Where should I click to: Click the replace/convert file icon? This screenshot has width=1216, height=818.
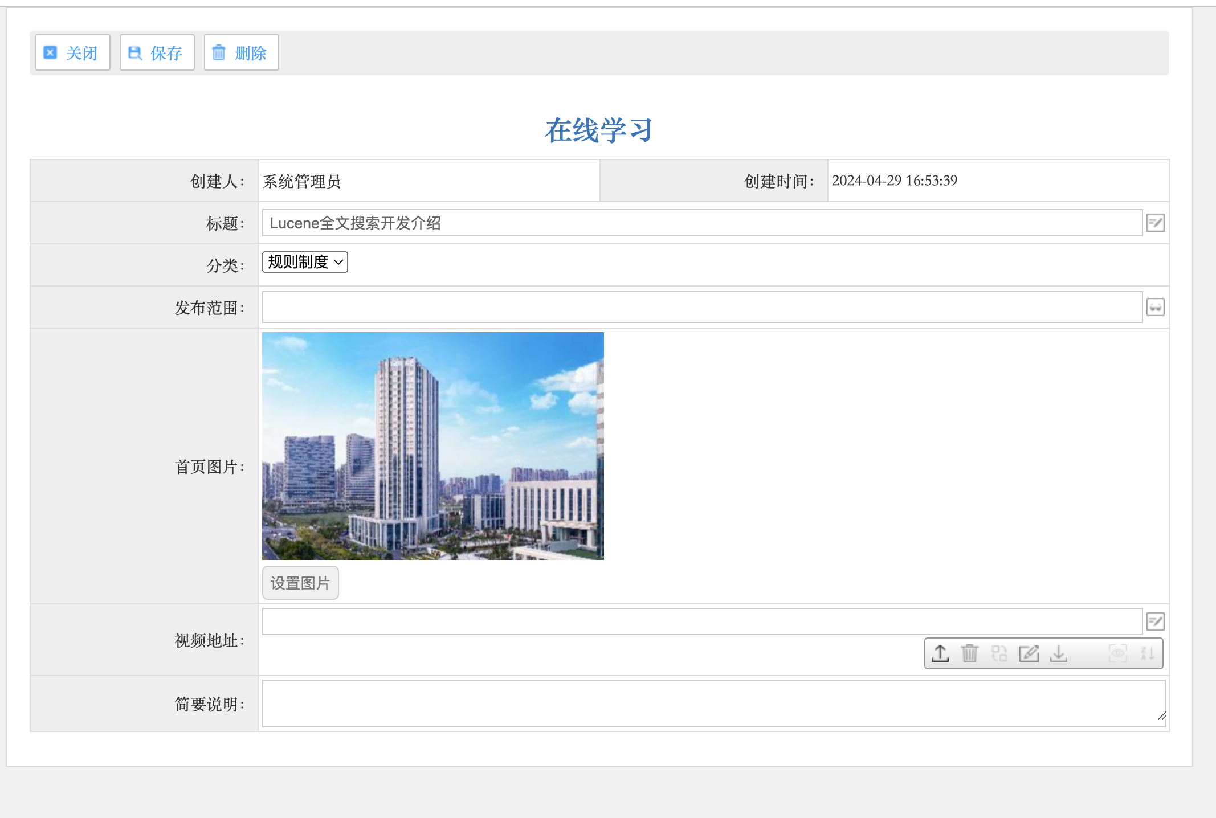click(999, 653)
